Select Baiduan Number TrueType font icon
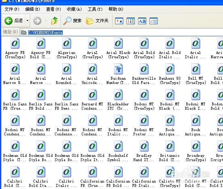The width and height of the screenshot is (223, 189). point(118,69)
